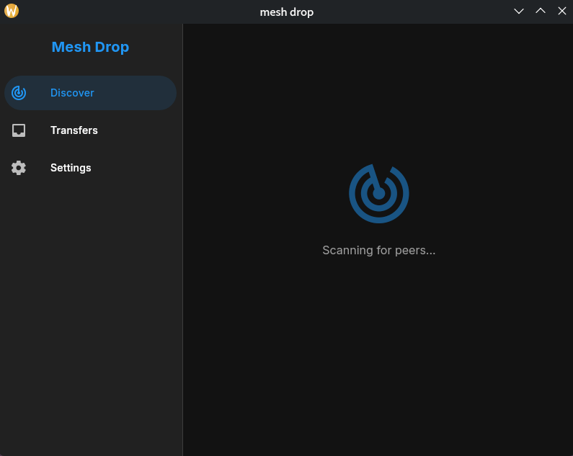Click the blue Mesh Drop heading
573x456 pixels.
tap(90, 48)
